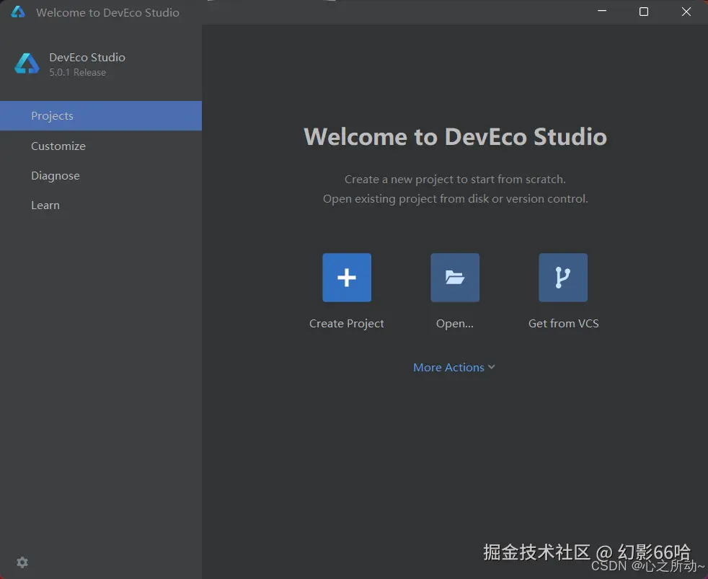
Task: Click the DevEco Studio name in sidebar
Action: point(87,58)
